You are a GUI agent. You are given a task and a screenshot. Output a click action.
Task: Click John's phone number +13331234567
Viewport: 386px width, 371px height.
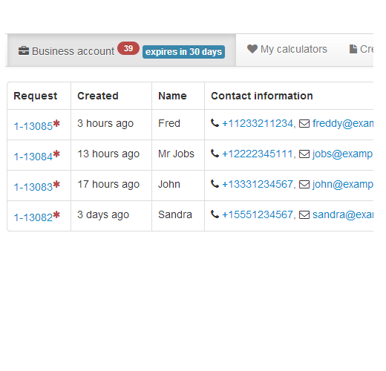258,184
